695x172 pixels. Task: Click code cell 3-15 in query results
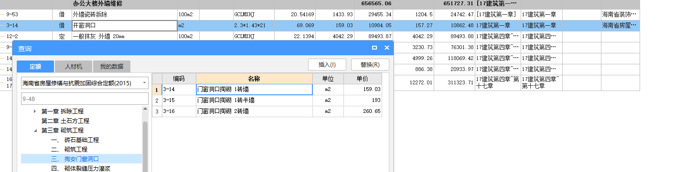(179, 100)
